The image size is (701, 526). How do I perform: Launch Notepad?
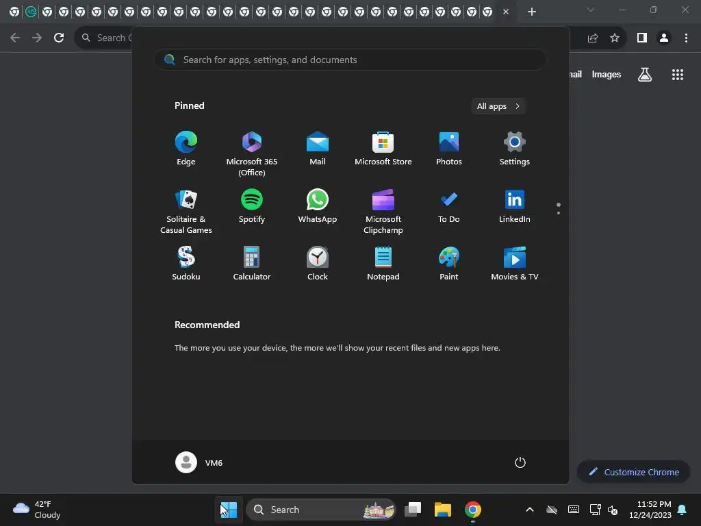point(383,264)
